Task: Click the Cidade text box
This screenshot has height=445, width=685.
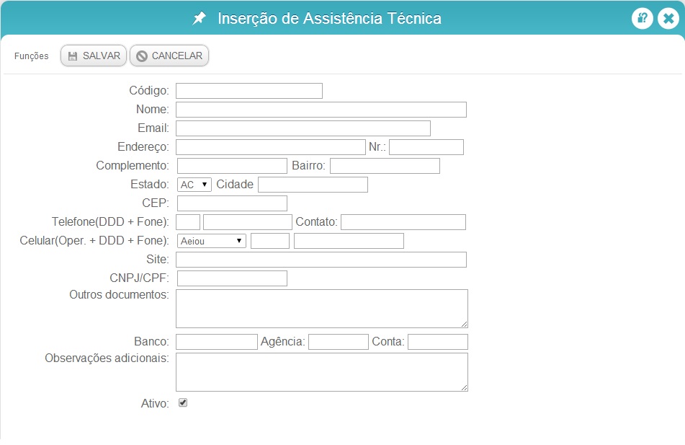Action: click(x=313, y=185)
